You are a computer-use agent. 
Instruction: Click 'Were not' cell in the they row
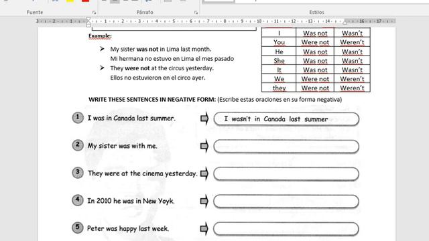(315, 88)
